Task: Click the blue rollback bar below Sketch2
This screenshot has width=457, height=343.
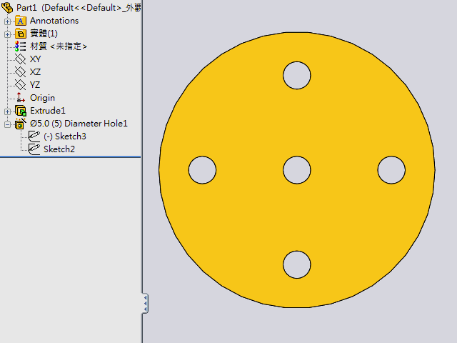Action: coord(70,157)
